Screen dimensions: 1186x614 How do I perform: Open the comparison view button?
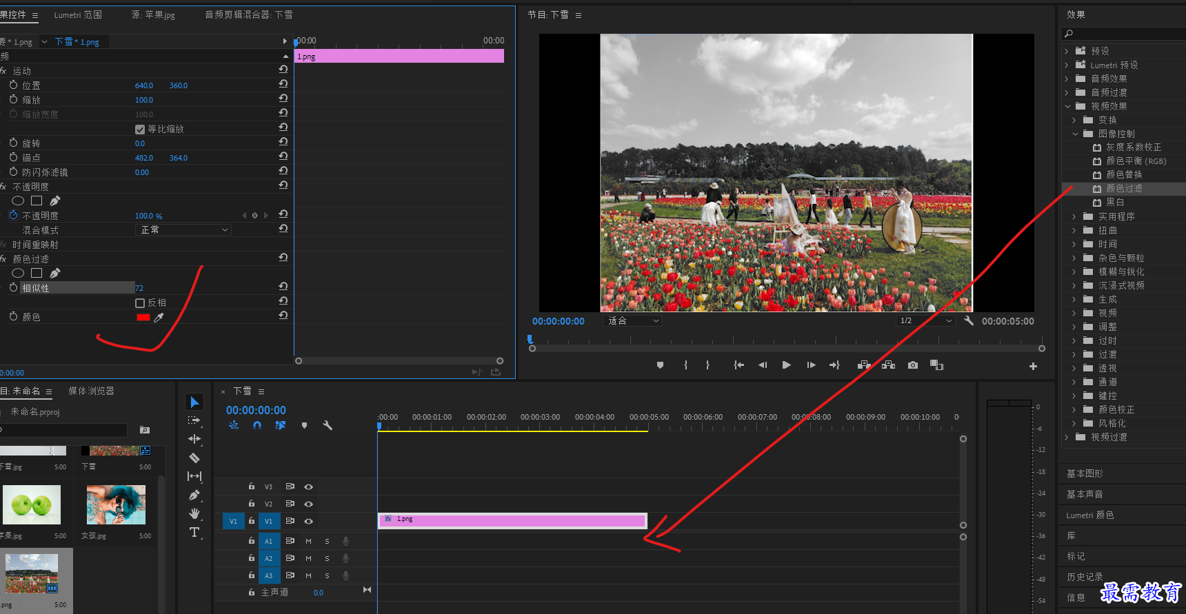pos(936,365)
